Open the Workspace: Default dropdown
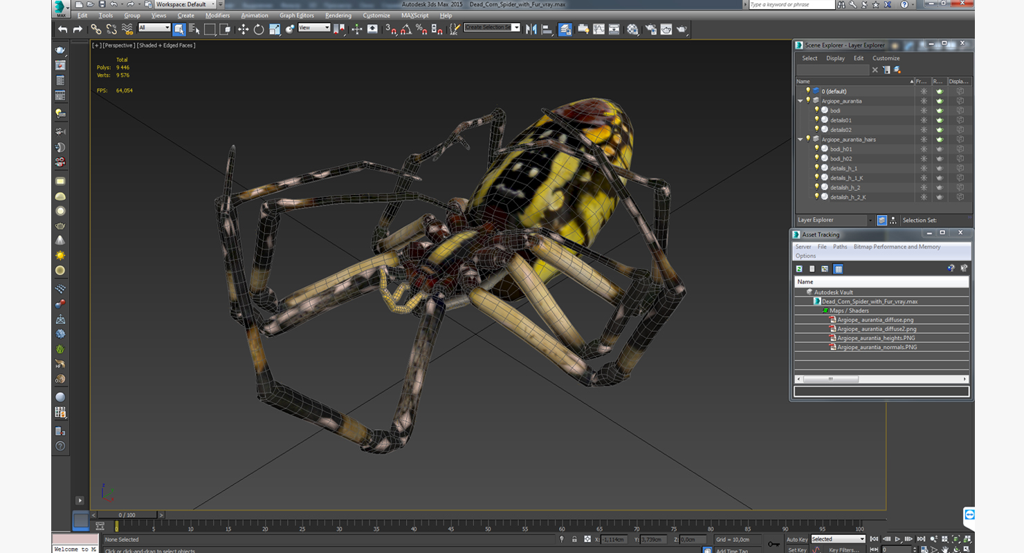This screenshot has height=553, width=1024. (185, 4)
